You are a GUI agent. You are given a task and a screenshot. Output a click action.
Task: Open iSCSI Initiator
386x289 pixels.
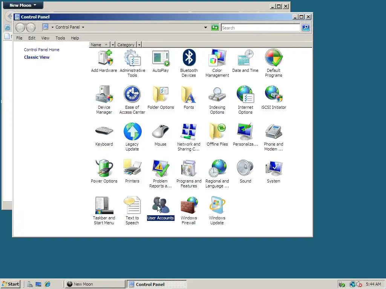(x=274, y=98)
